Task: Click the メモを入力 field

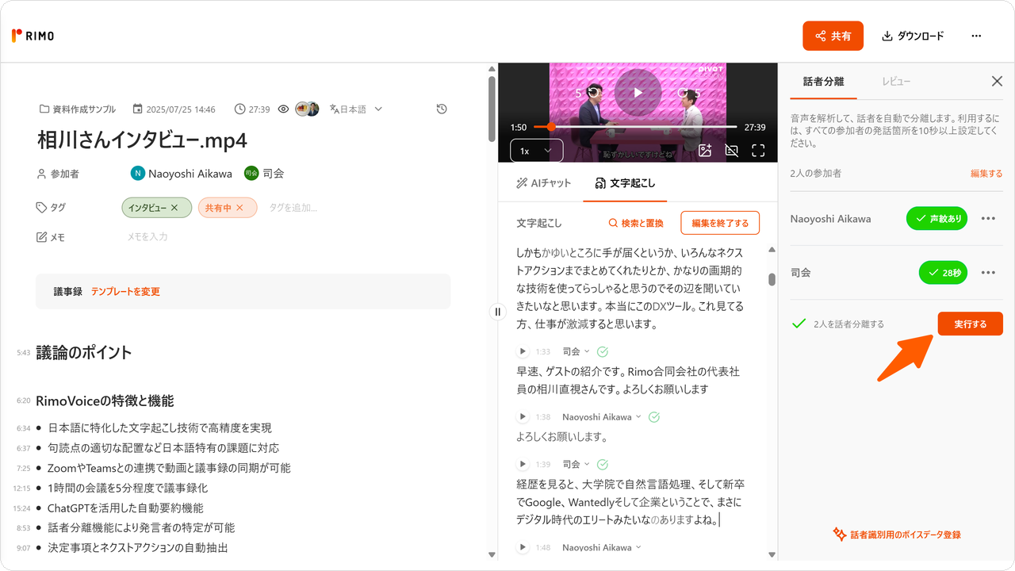Action: click(147, 237)
